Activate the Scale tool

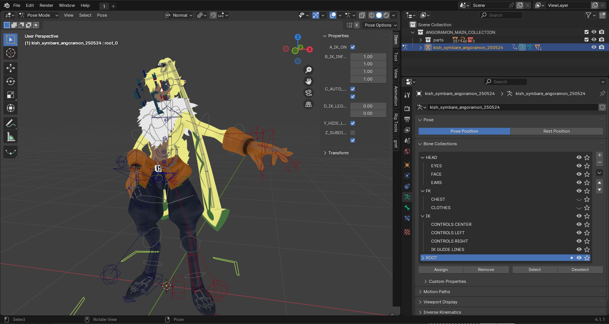tap(11, 95)
